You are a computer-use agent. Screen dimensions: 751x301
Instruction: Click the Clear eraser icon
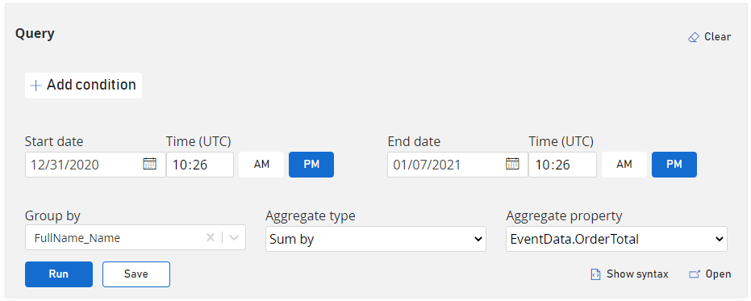point(693,37)
